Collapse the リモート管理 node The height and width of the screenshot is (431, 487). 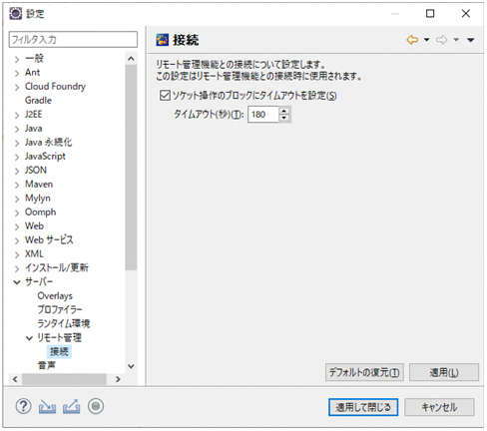coord(29,338)
